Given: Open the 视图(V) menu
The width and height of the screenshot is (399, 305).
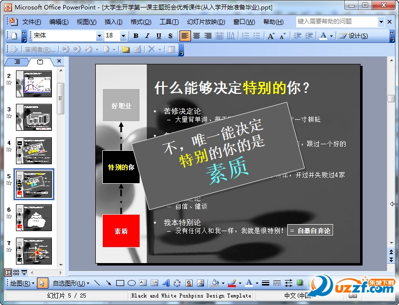Looking at the screenshot, I should [86, 22].
